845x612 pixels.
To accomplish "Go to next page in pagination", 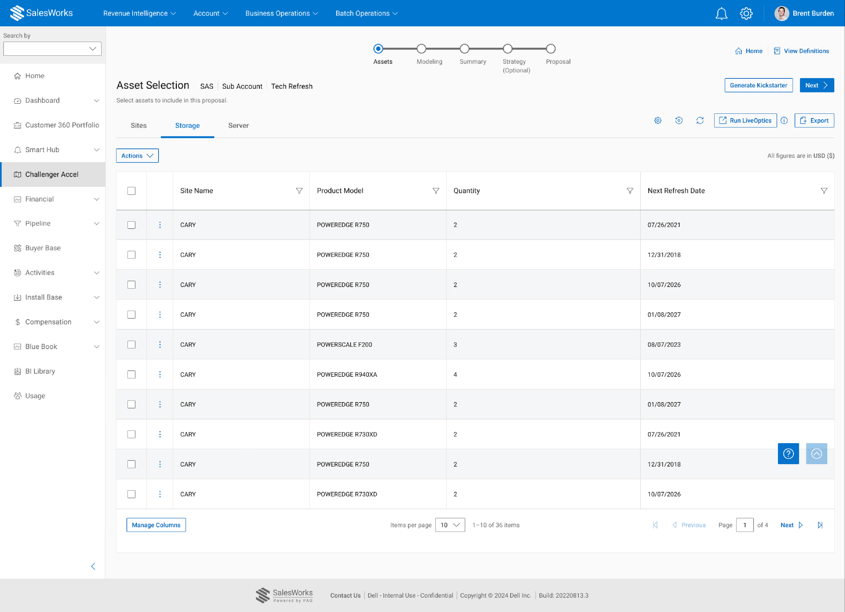I will [x=791, y=525].
